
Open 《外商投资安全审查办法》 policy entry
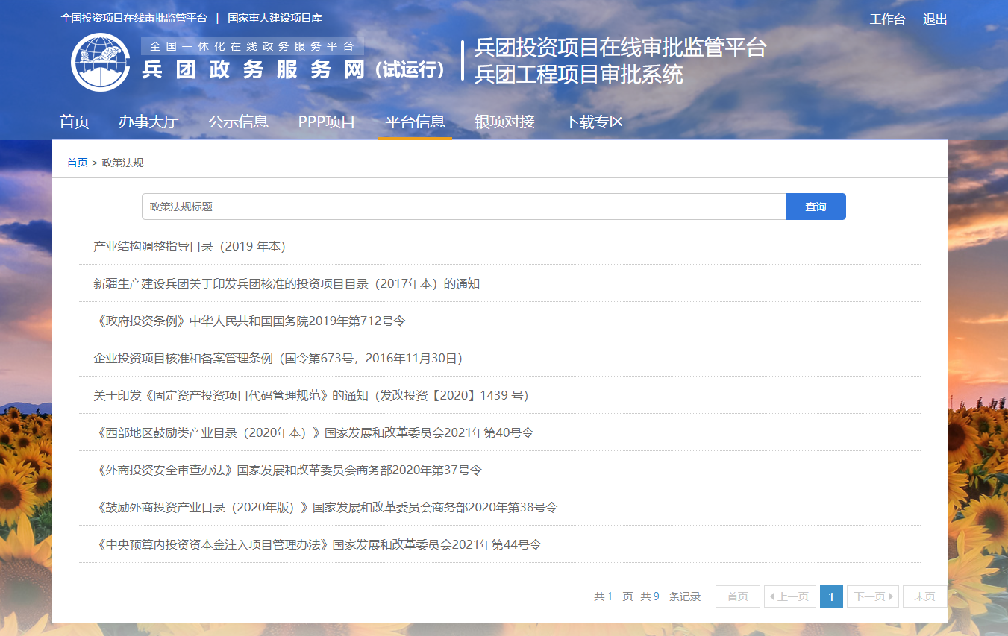click(x=289, y=470)
